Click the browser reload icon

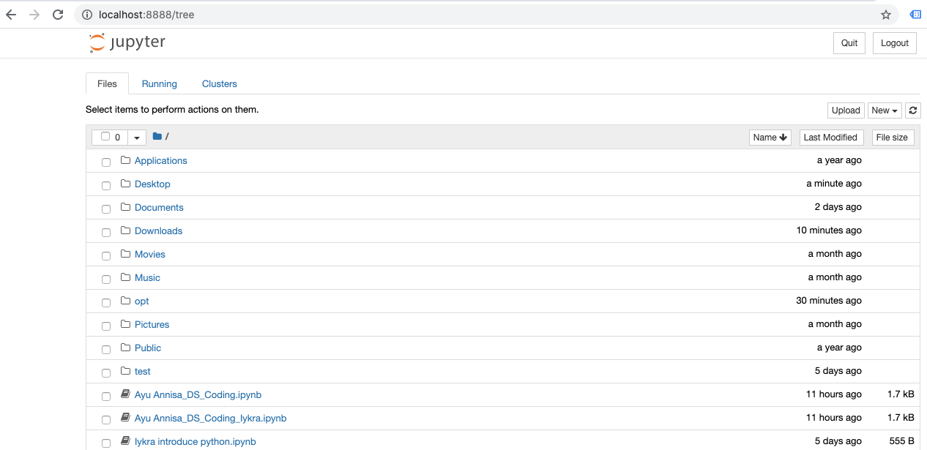58,14
